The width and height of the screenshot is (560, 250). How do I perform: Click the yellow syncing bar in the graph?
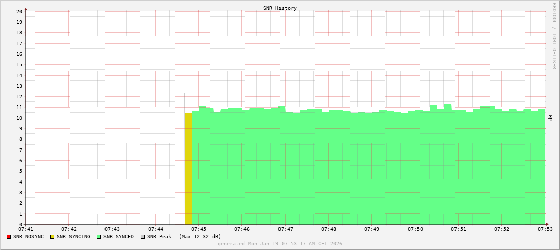coord(188,168)
